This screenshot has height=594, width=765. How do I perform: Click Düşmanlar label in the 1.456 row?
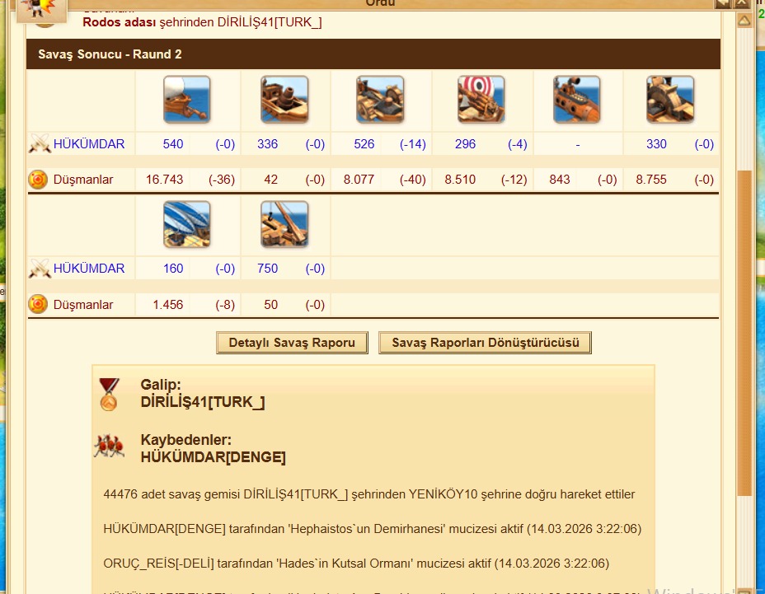tap(83, 304)
